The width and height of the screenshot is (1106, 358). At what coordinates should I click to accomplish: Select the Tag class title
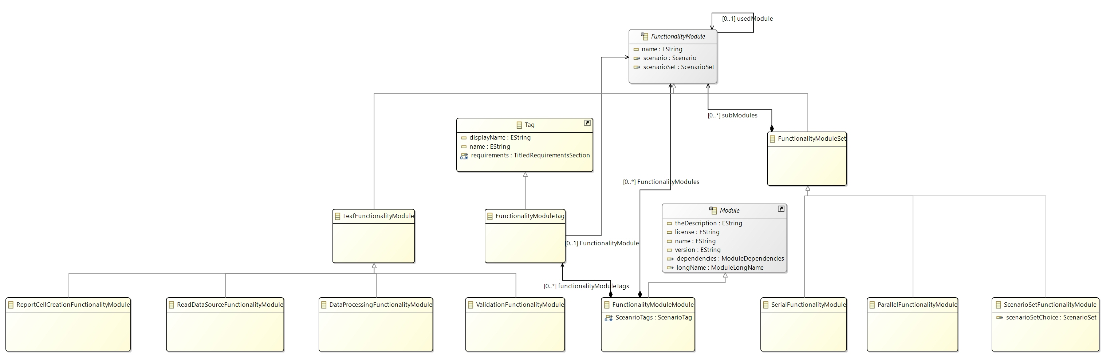pyautogui.click(x=530, y=125)
